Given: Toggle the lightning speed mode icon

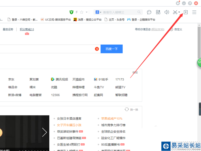Looking at the screenshot, I should point(77,12).
